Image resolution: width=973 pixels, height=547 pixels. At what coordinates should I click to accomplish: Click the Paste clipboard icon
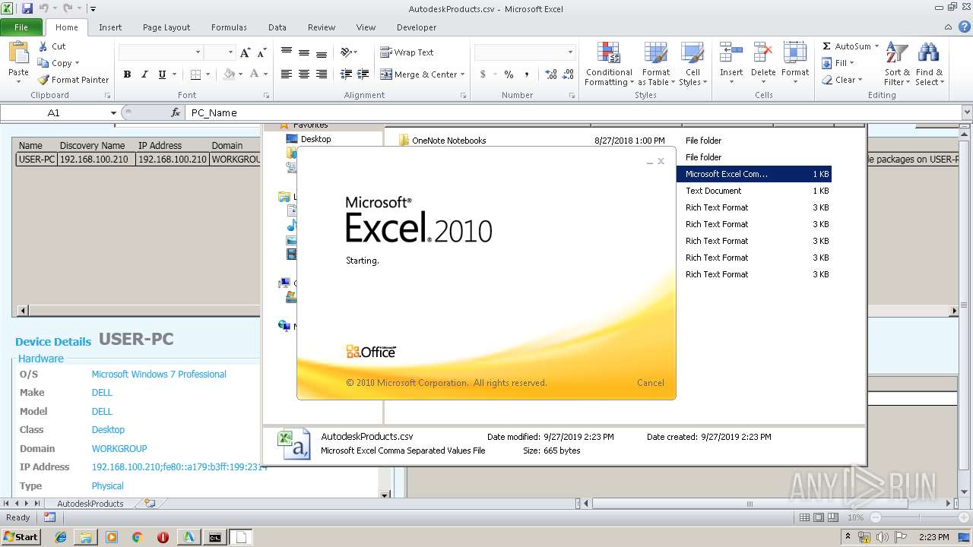pyautogui.click(x=18, y=53)
